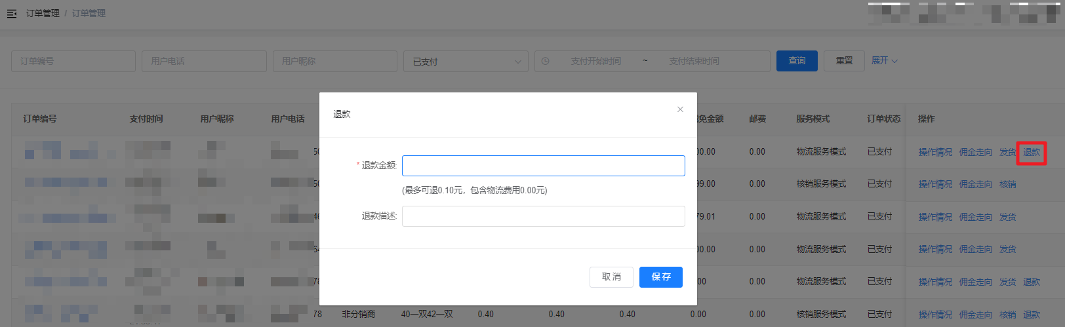Focus the 用户昵称 search field

(335, 61)
